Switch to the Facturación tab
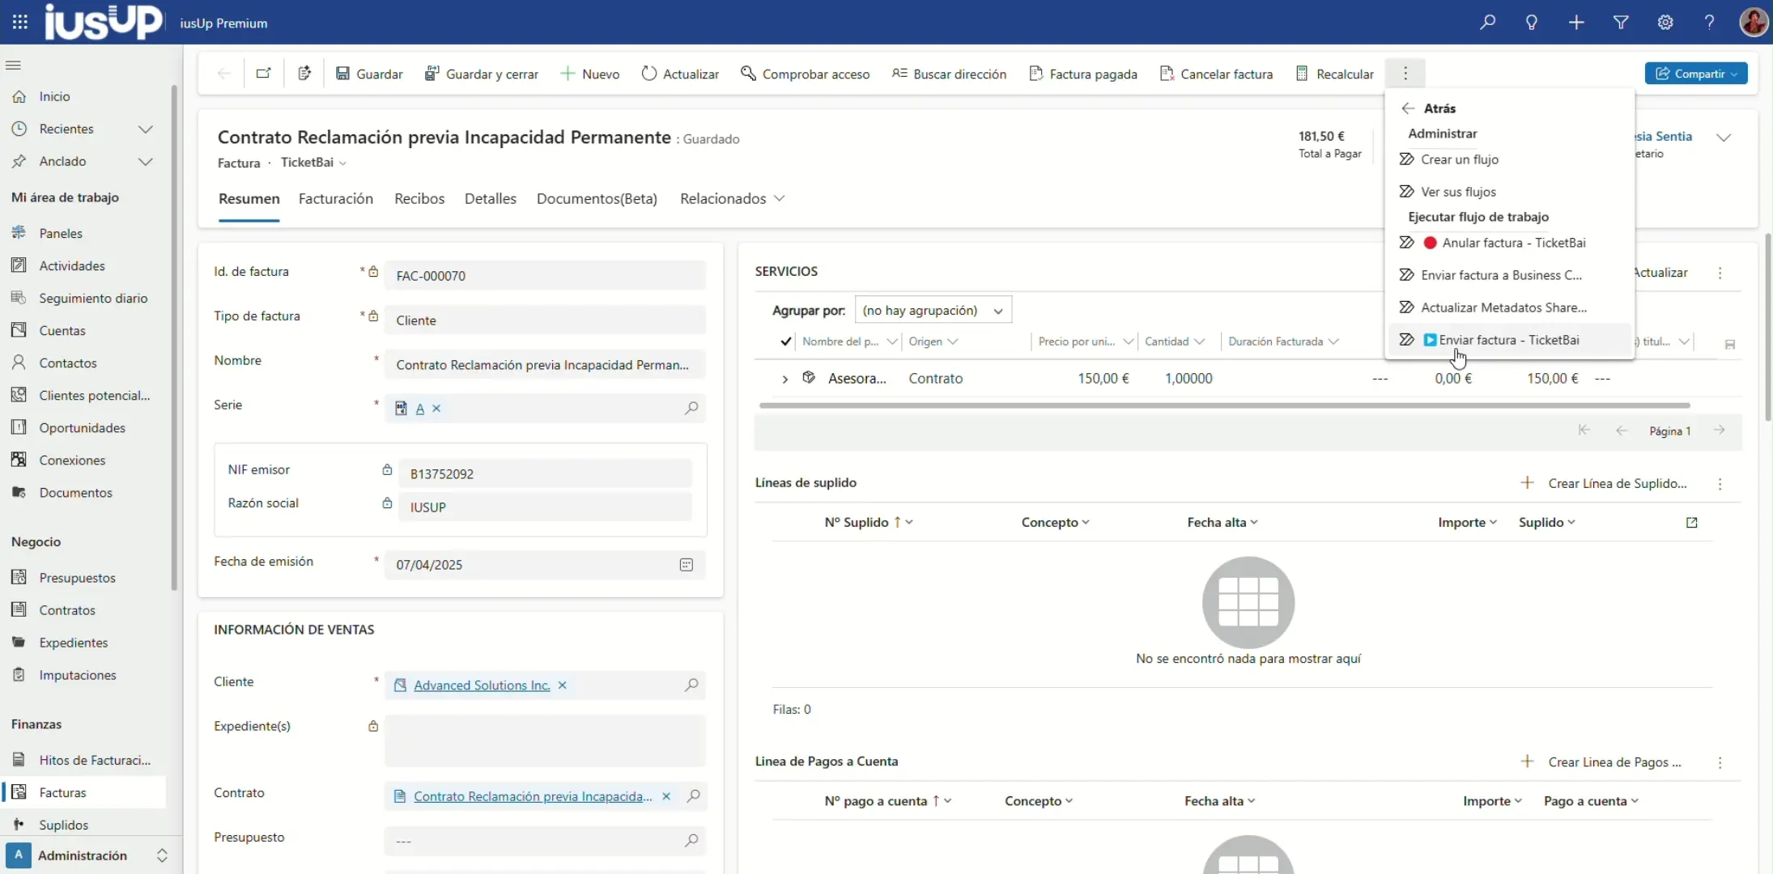Viewport: 1773px width, 874px height. [336, 199]
